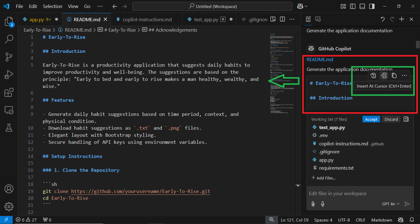Open the Testing flask view
Viewport: 420px width, 224px height.
(x=9, y=128)
